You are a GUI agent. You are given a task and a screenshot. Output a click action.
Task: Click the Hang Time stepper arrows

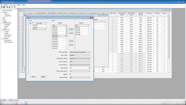tap(90, 68)
